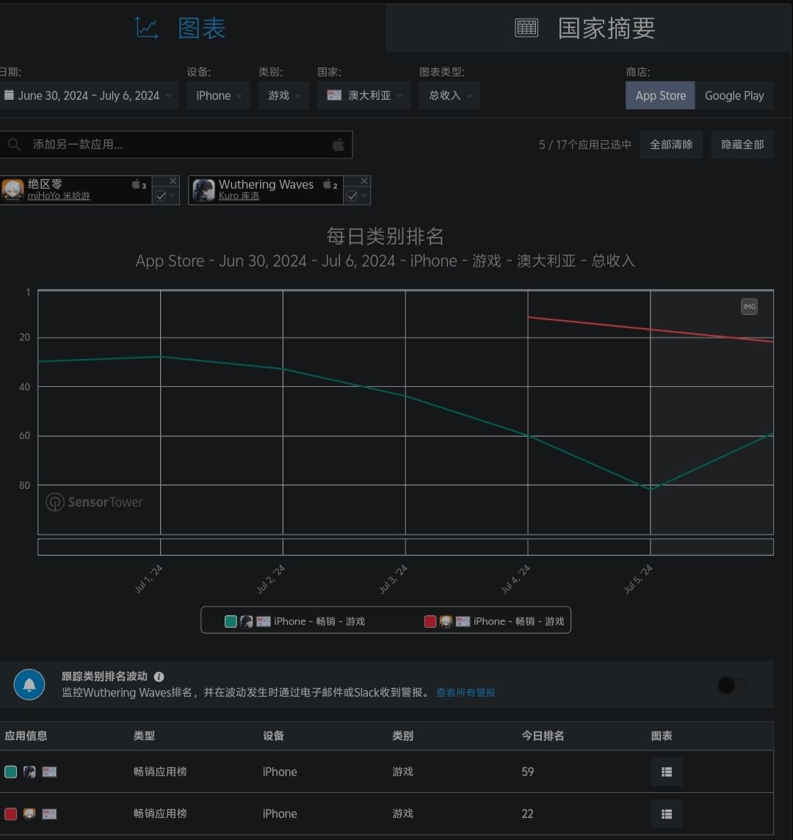Click the chart line icon beside 图表
793x840 pixels.
[x=146, y=28]
